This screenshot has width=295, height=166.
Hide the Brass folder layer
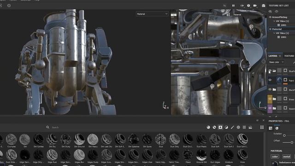tap(270, 99)
